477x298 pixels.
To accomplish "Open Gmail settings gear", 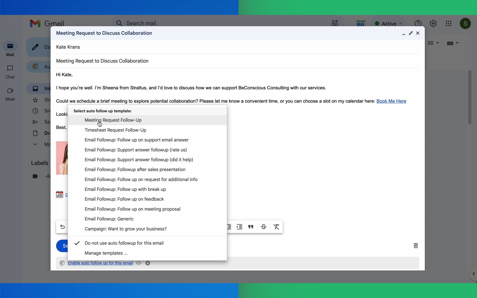I will tap(433, 23).
